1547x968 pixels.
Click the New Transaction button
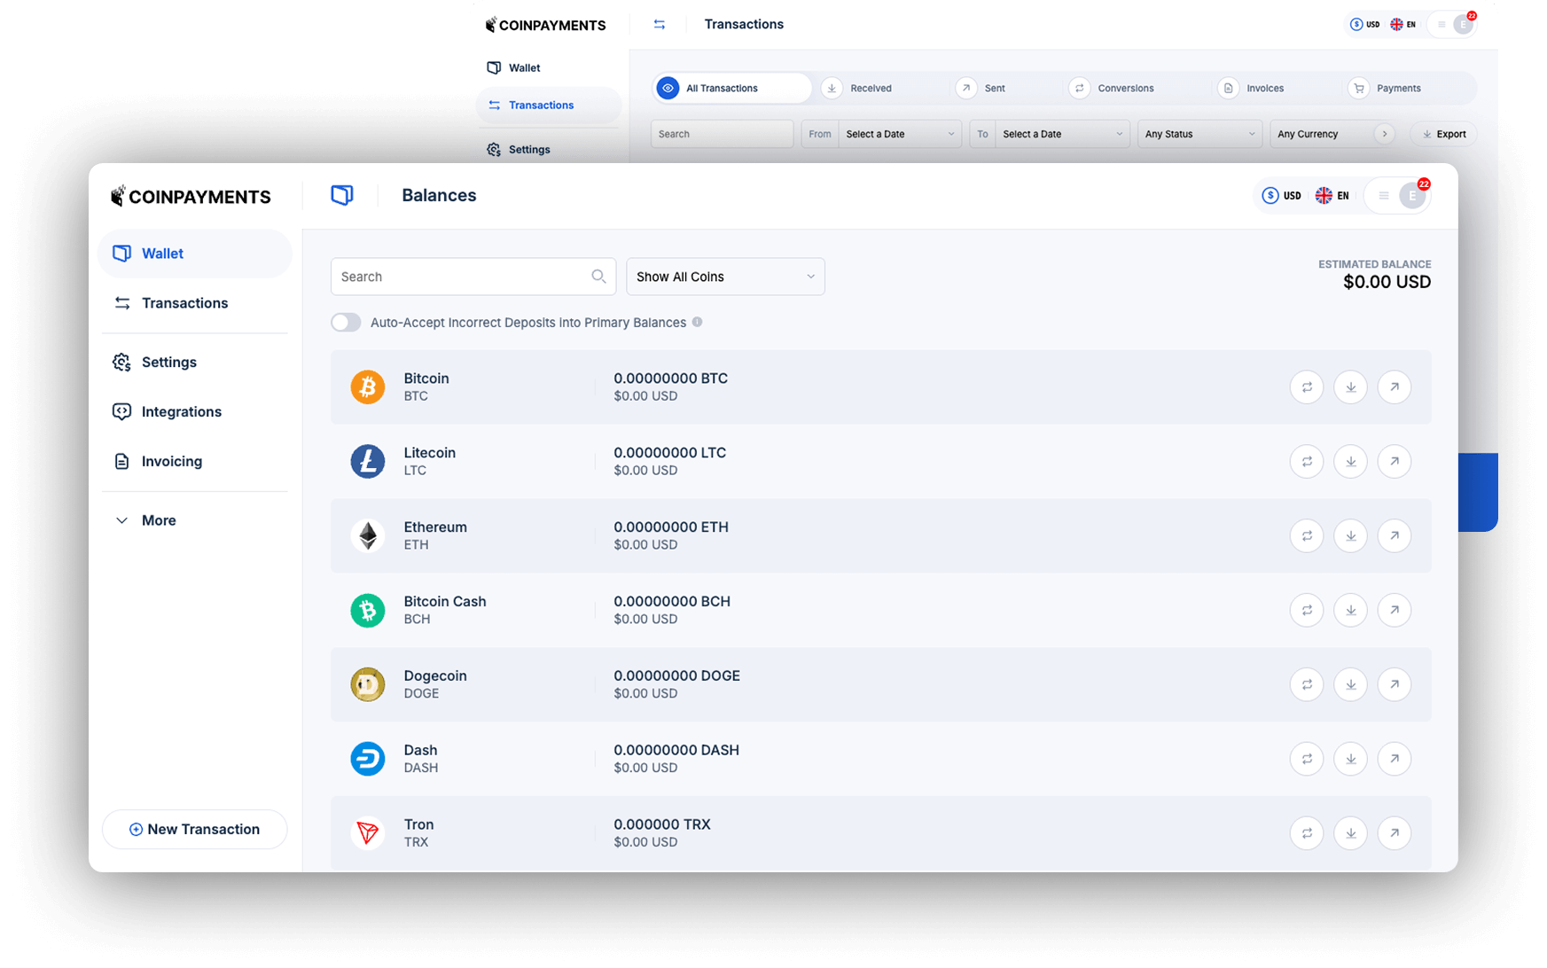coord(195,830)
